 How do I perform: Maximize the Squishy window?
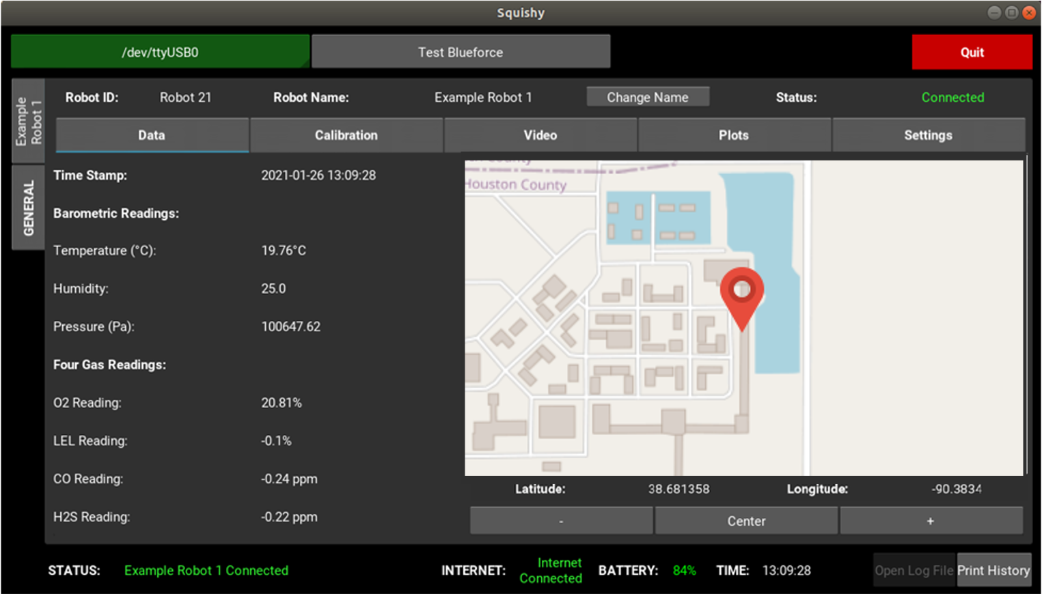1012,12
